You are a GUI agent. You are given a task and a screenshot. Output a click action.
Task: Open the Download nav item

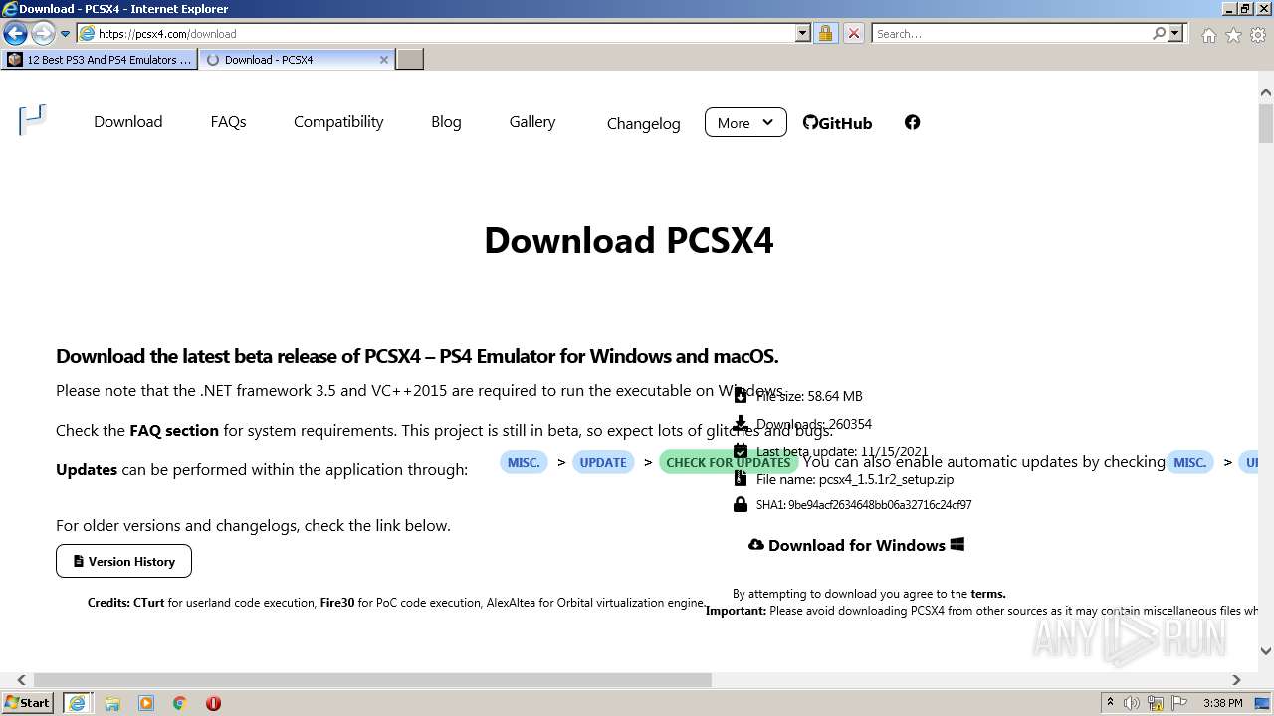[x=127, y=121]
